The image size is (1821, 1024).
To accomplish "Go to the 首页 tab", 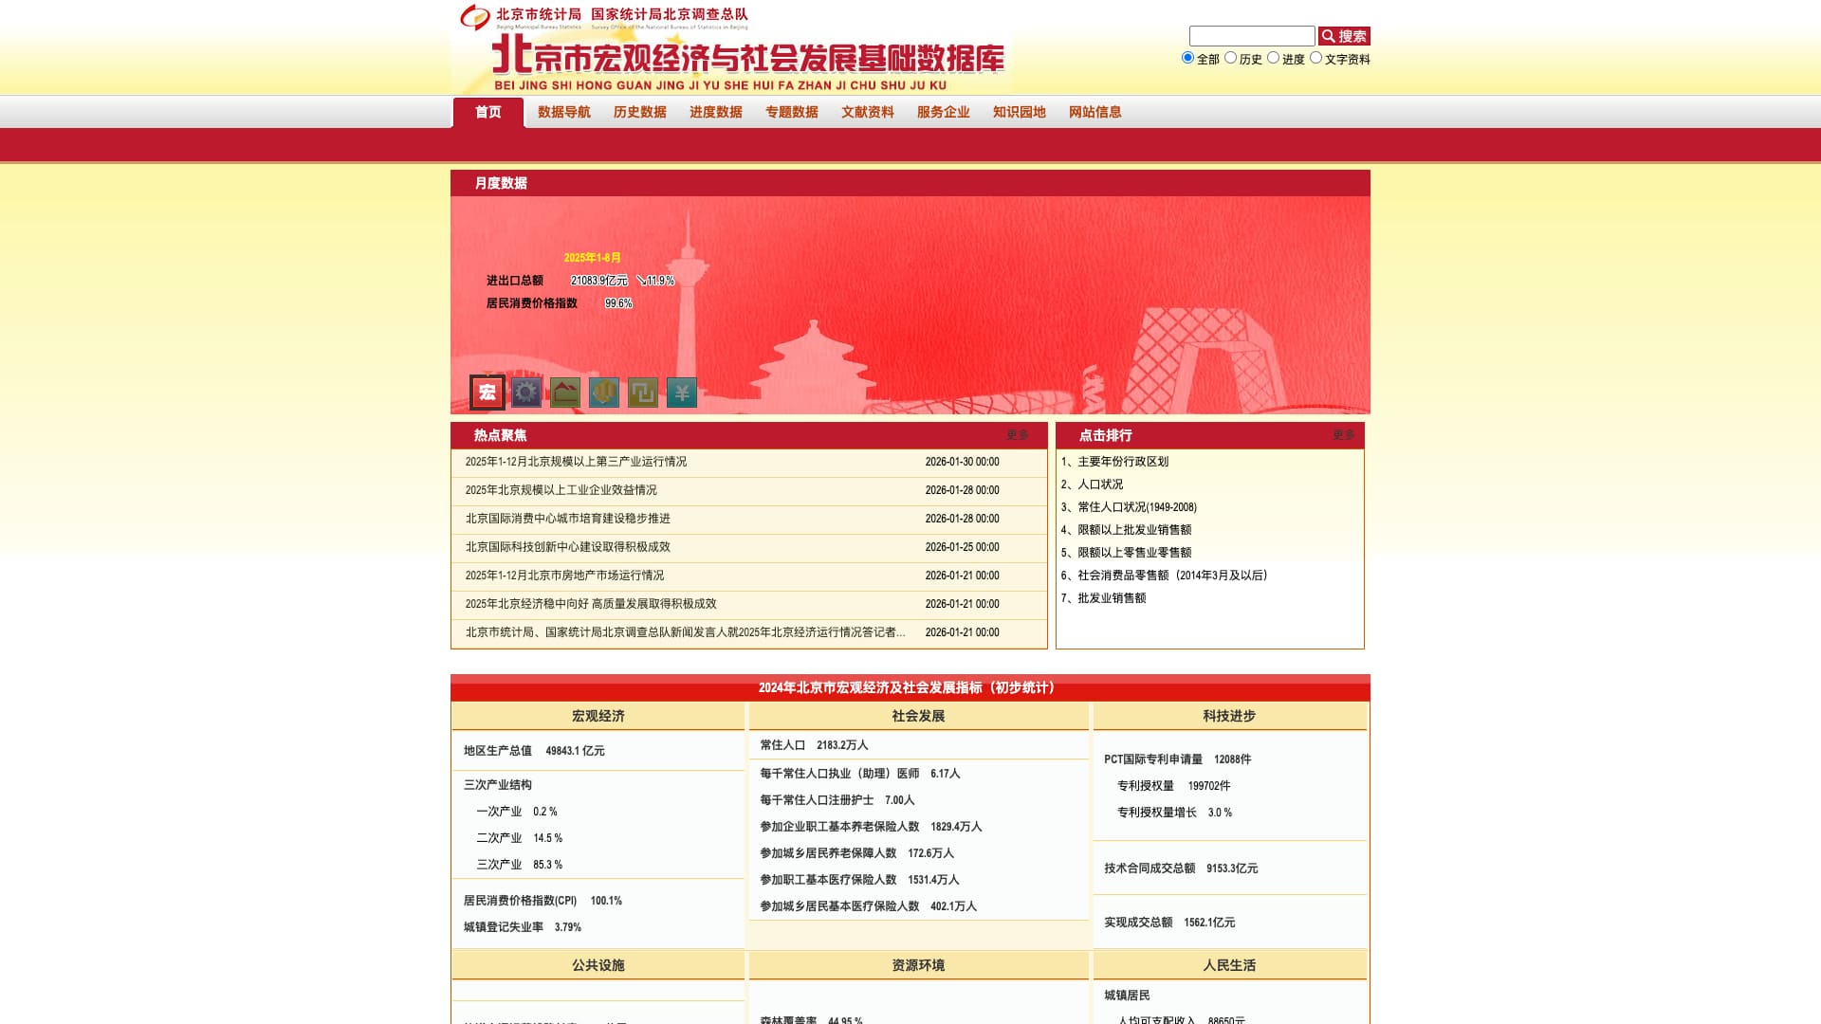I will click(x=488, y=112).
